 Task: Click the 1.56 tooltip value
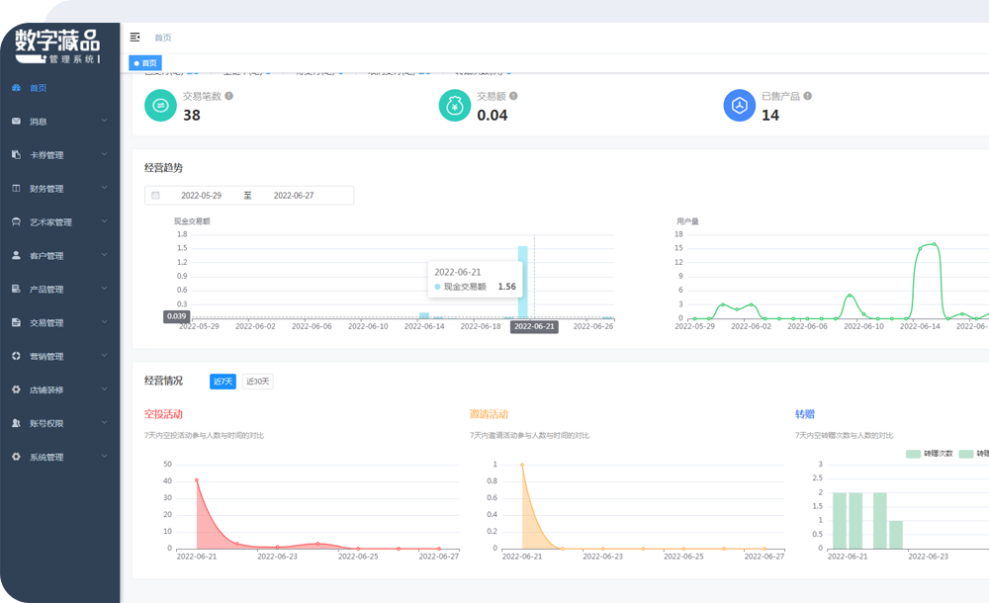tap(507, 287)
